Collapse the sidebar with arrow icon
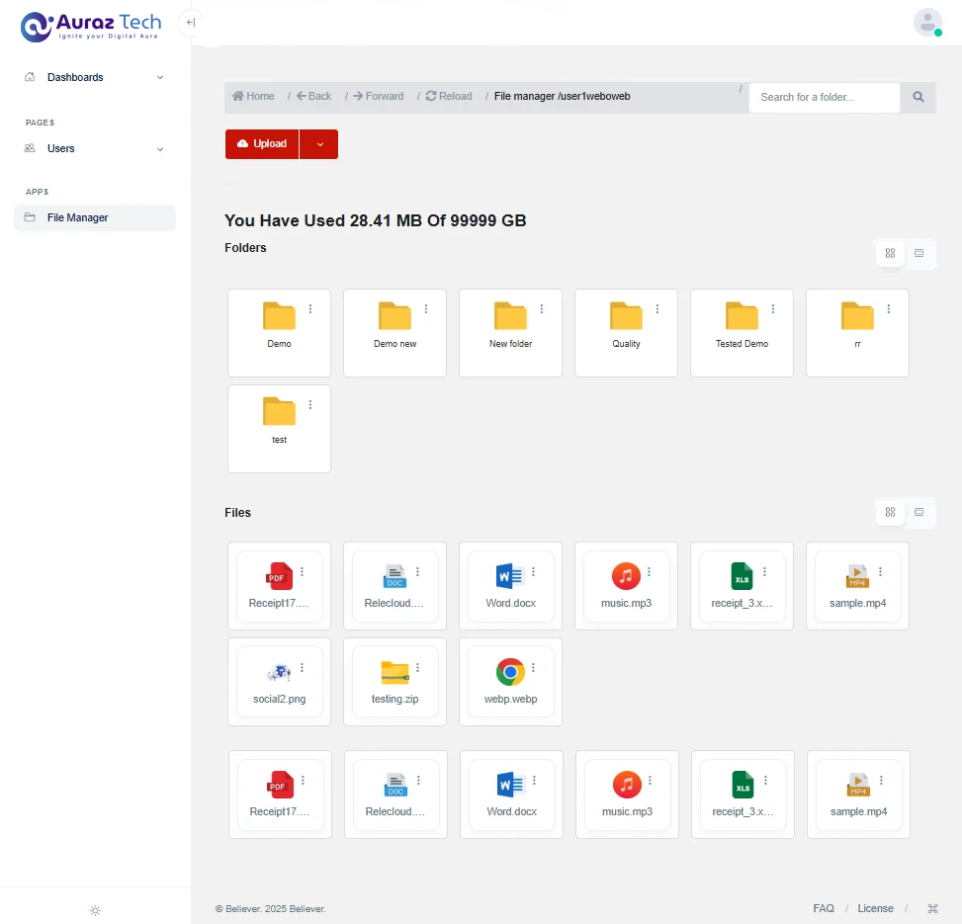The width and height of the screenshot is (962, 924). click(x=191, y=22)
